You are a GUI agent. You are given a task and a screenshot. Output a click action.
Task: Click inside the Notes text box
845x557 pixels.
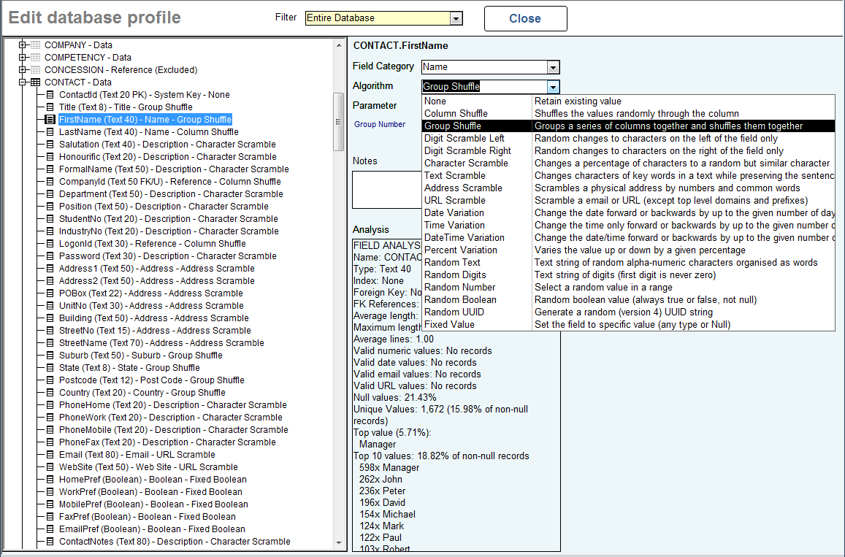387,190
